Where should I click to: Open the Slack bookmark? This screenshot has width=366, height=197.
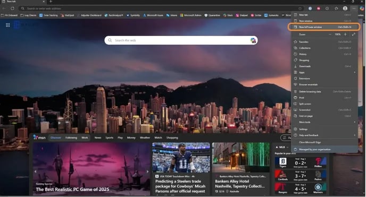pos(228,15)
